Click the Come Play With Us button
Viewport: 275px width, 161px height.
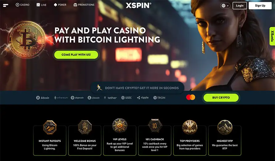(76, 55)
